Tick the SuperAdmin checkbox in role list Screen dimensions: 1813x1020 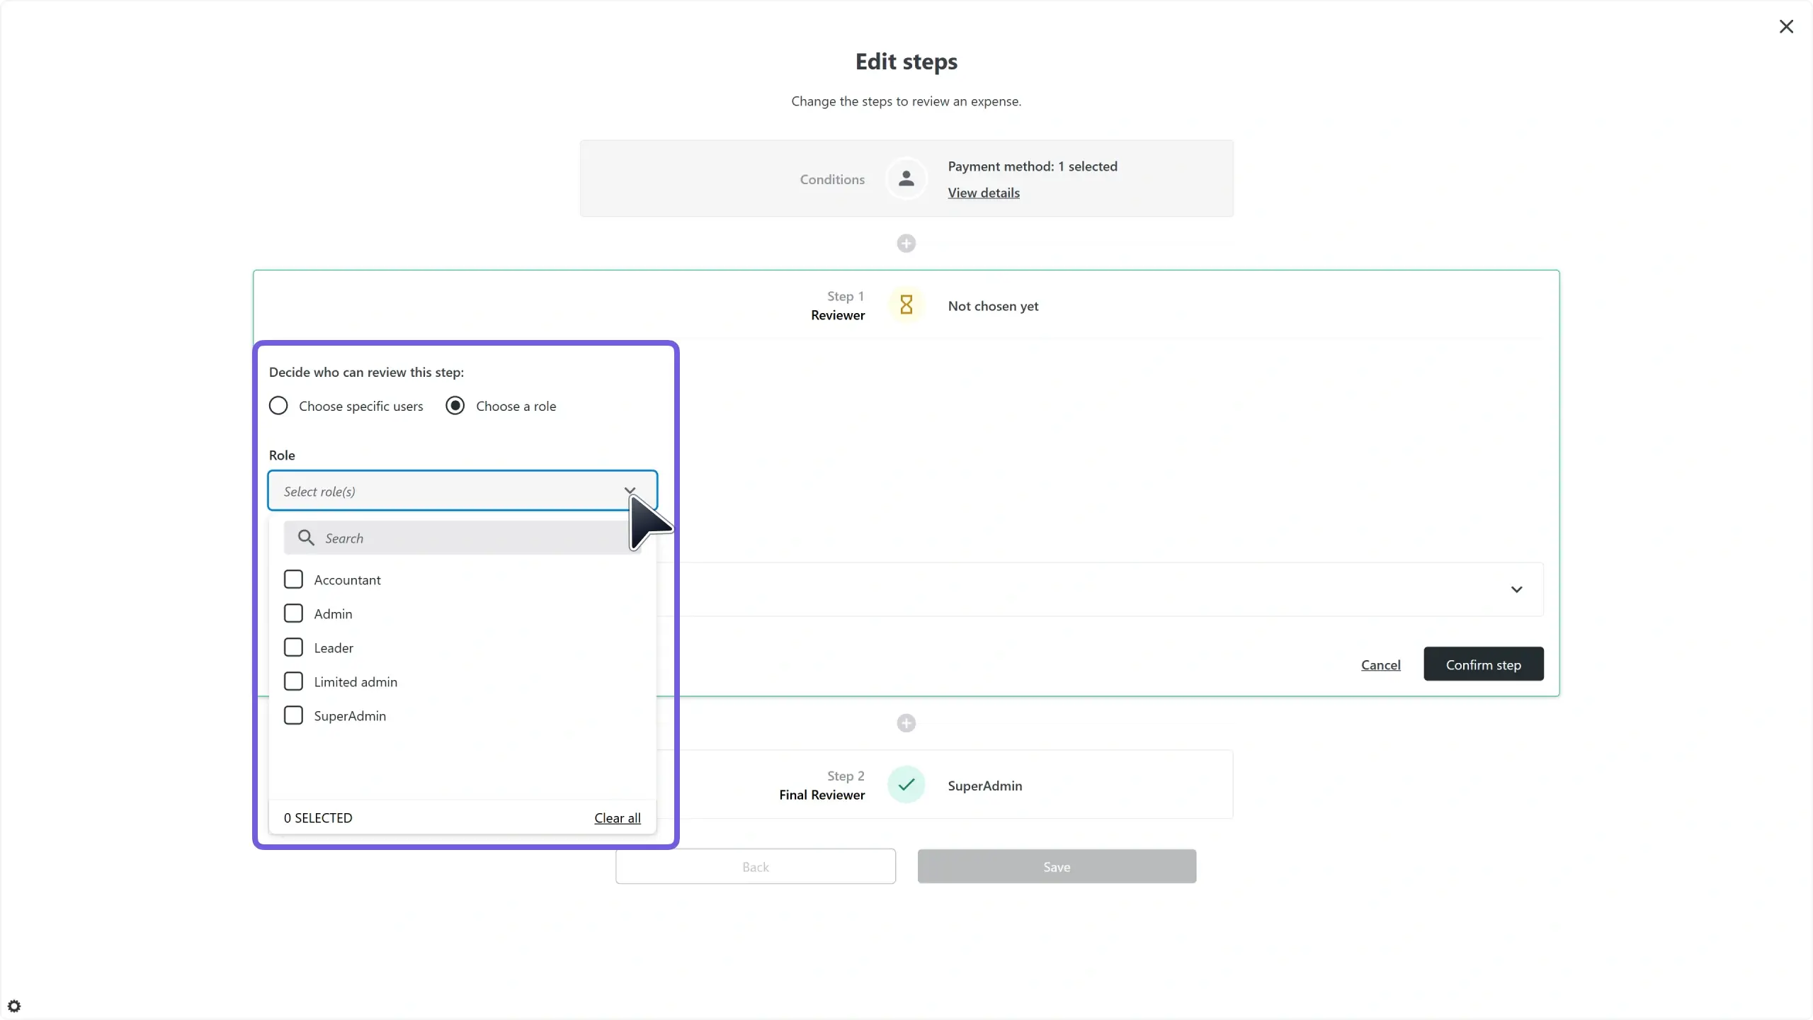pos(293,715)
